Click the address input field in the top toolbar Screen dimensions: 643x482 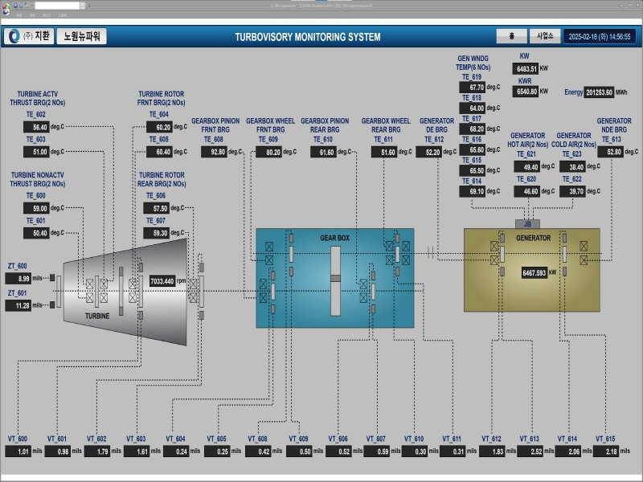[x=57, y=6]
